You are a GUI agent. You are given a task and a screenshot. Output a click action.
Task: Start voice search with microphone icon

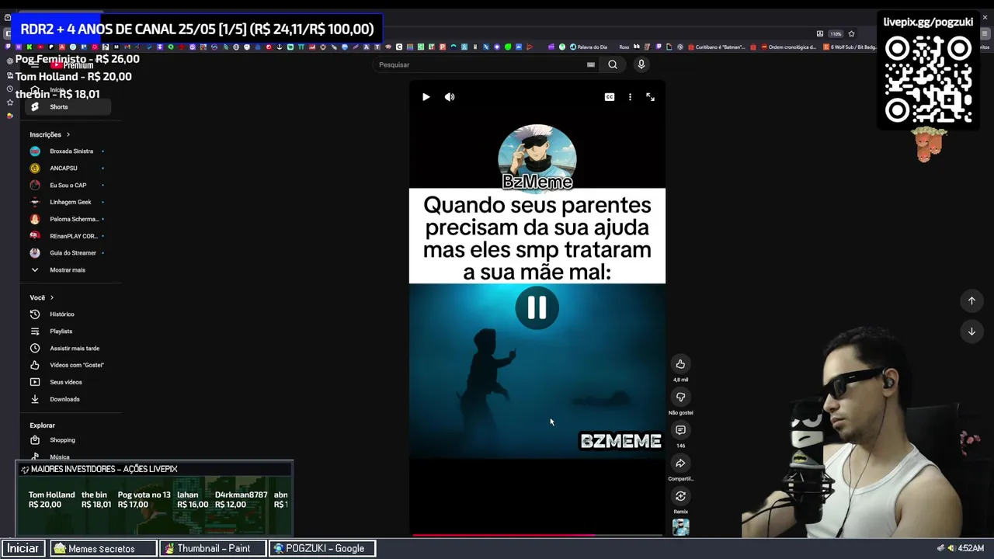click(641, 64)
